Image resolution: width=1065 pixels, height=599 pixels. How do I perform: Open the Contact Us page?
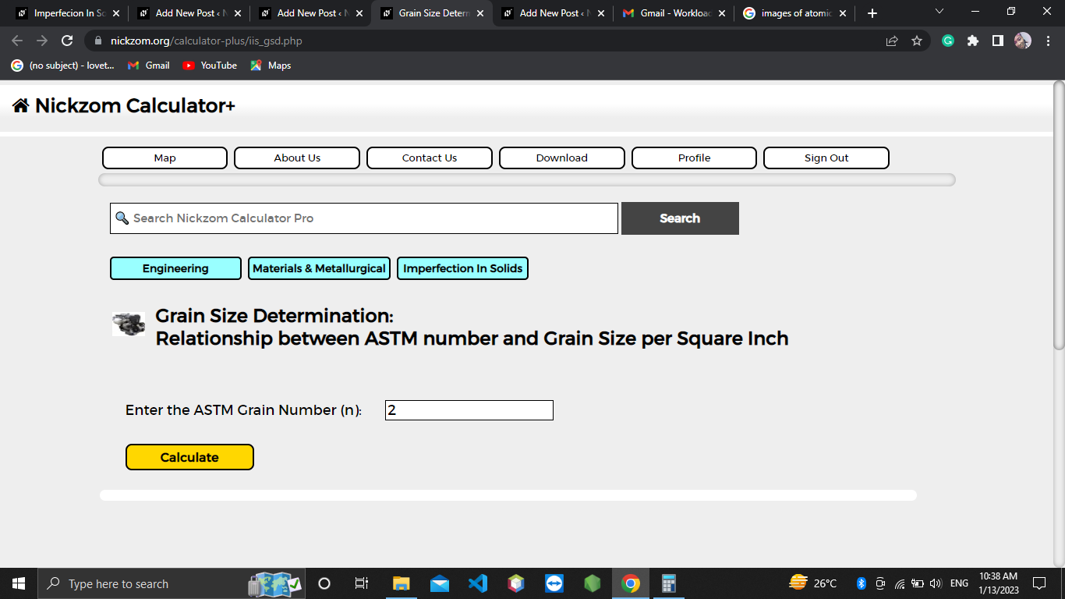tap(430, 158)
